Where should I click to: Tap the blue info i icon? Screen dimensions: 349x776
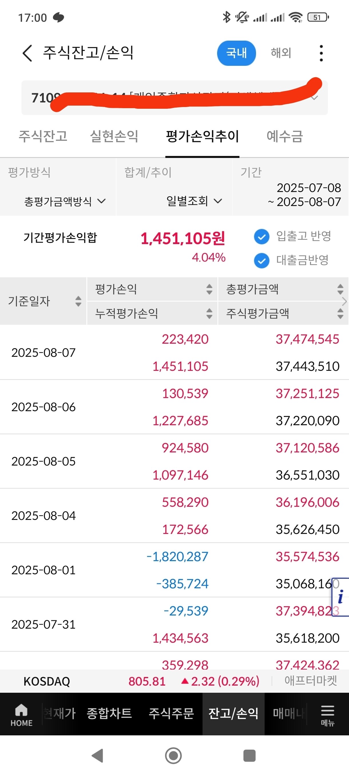click(340, 597)
